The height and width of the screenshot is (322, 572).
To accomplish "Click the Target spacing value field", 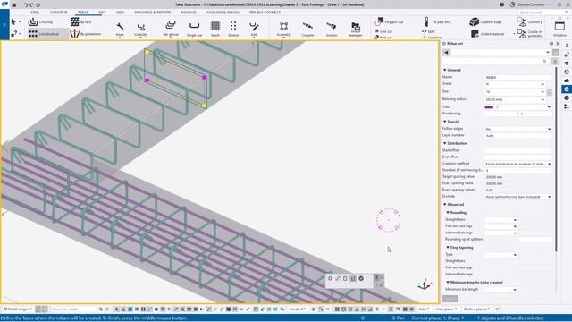I will pyautogui.click(x=518, y=177).
